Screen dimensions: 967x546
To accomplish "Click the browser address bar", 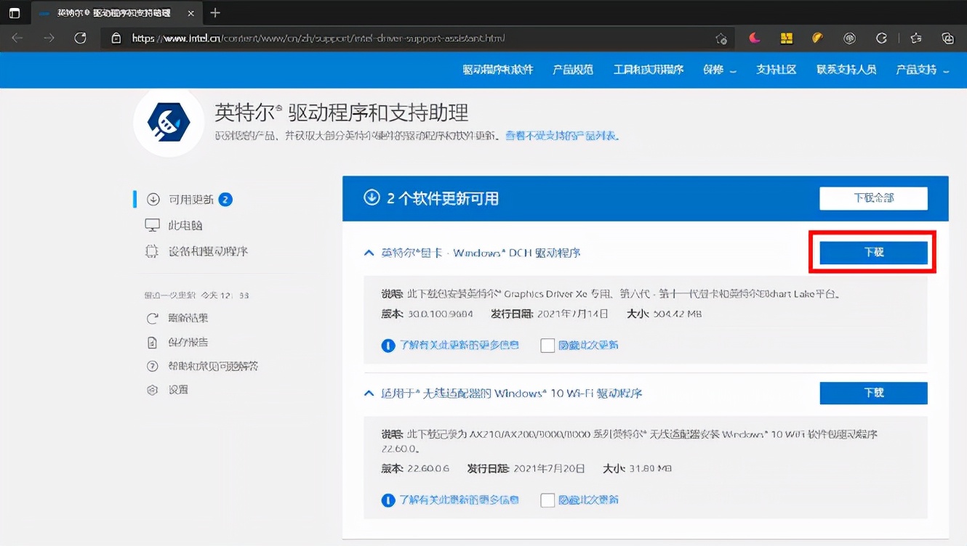I will 364,38.
